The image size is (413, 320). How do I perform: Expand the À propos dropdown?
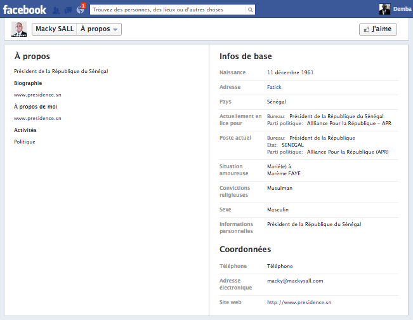pyautogui.click(x=99, y=29)
